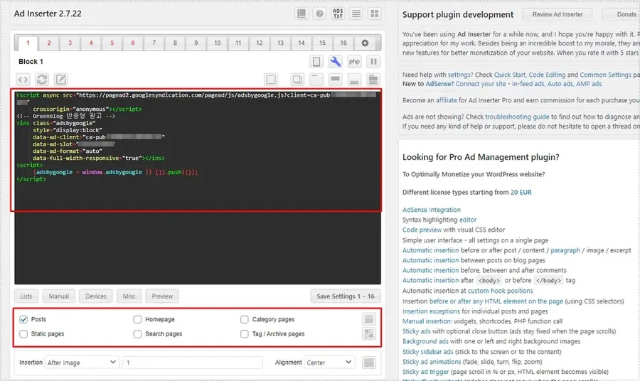The image size is (640, 381).
Task: Switch to block tab 2
Action: coord(49,43)
